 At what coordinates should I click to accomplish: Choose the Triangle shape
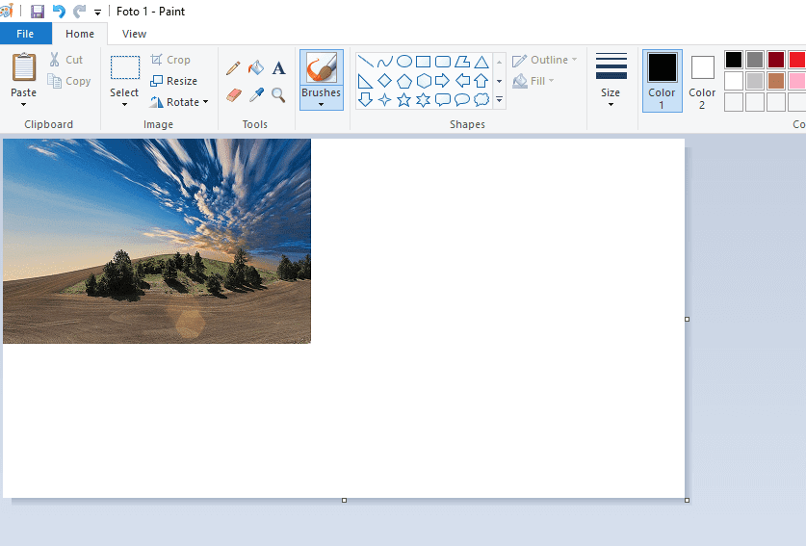click(481, 62)
